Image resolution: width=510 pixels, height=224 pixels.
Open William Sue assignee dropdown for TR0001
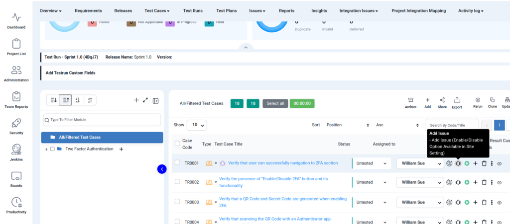(x=420, y=163)
